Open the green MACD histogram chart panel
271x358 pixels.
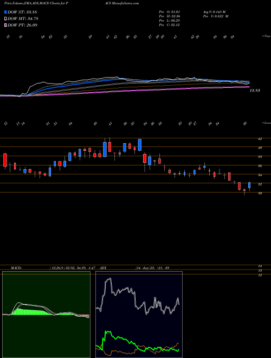(46, 315)
